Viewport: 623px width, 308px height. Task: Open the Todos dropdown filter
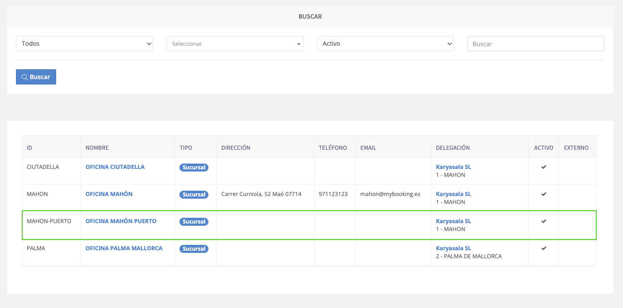pyautogui.click(x=85, y=44)
